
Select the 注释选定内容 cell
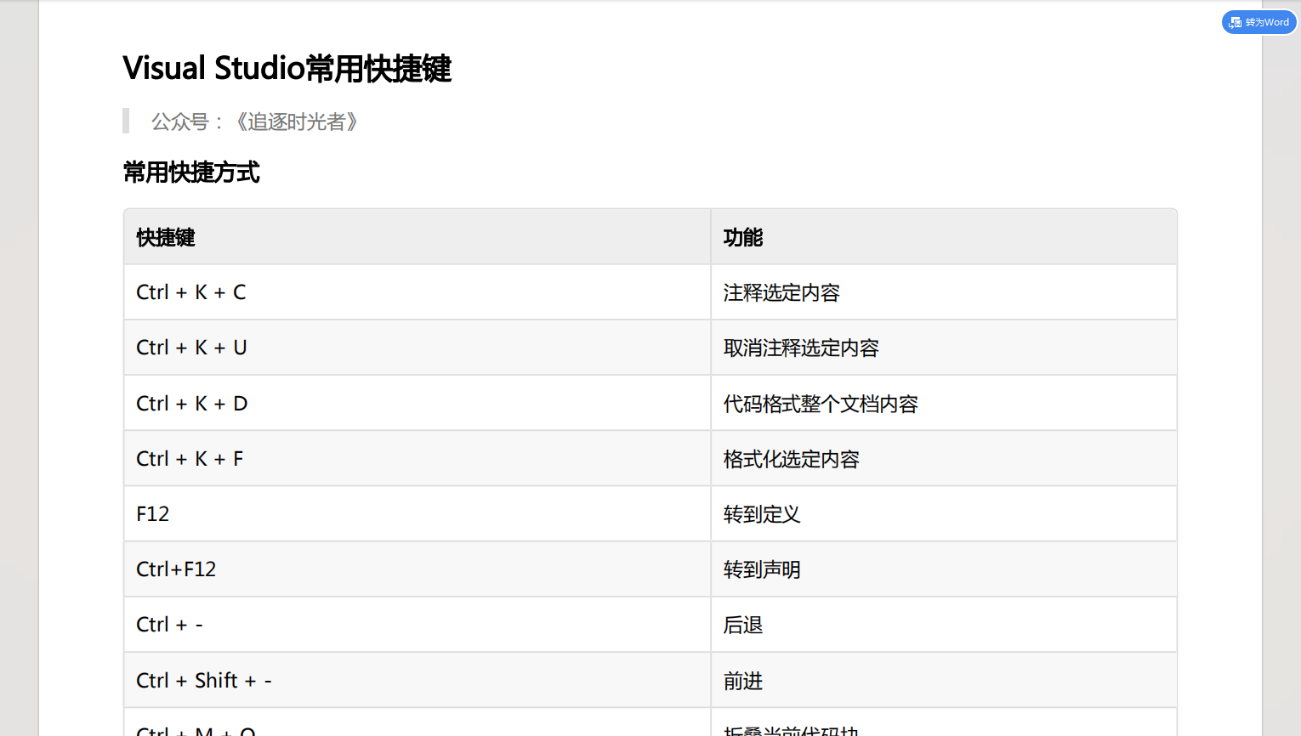pyautogui.click(x=944, y=292)
